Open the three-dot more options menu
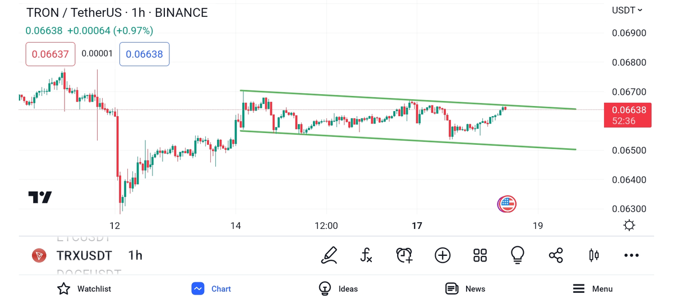This screenshot has height=303, width=673. point(631,255)
